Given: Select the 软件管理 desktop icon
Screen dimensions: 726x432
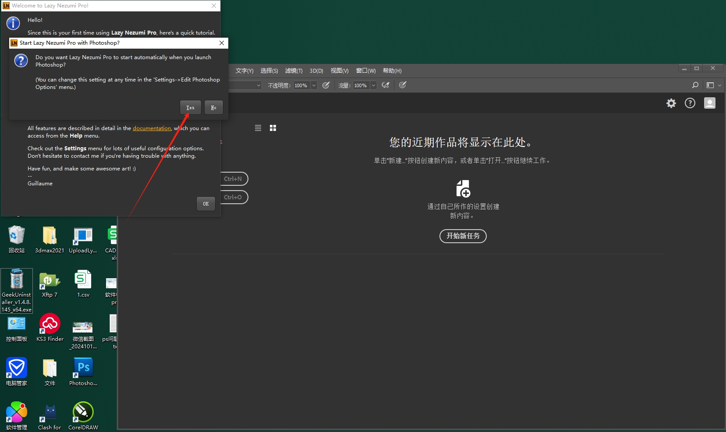Looking at the screenshot, I should click(17, 416).
